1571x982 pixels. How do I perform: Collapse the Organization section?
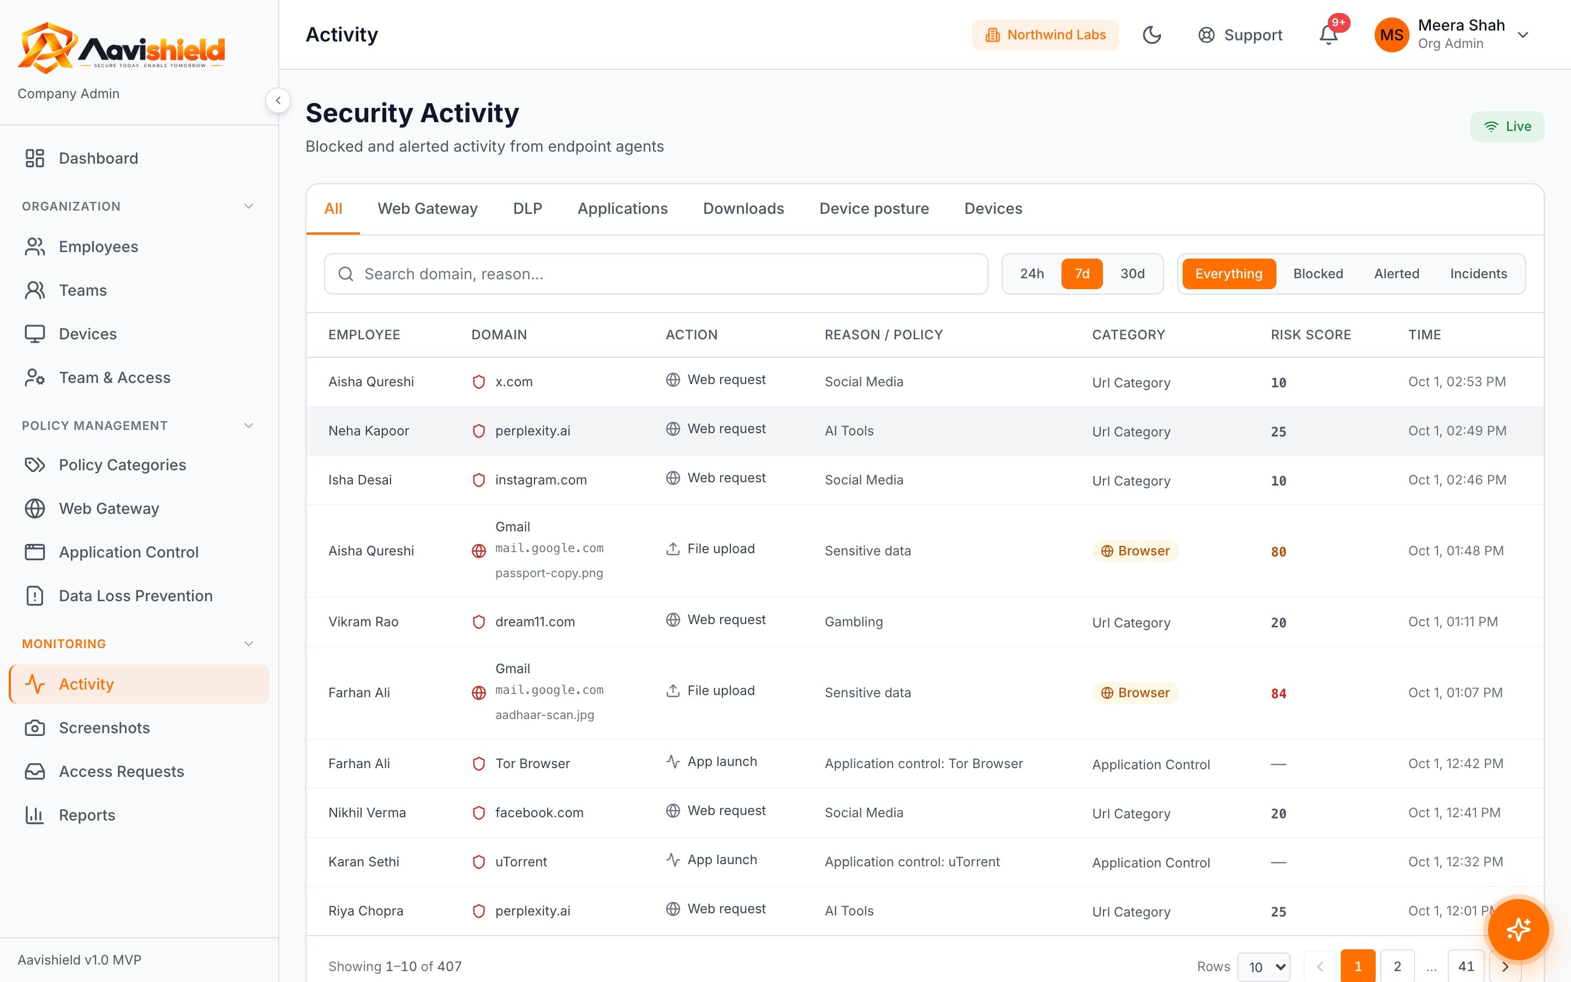pos(248,207)
